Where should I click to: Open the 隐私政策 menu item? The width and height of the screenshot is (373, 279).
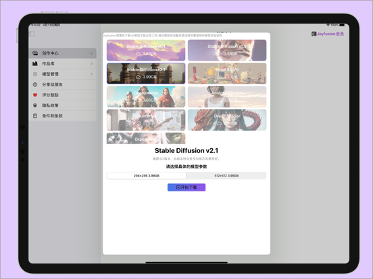[63, 105]
